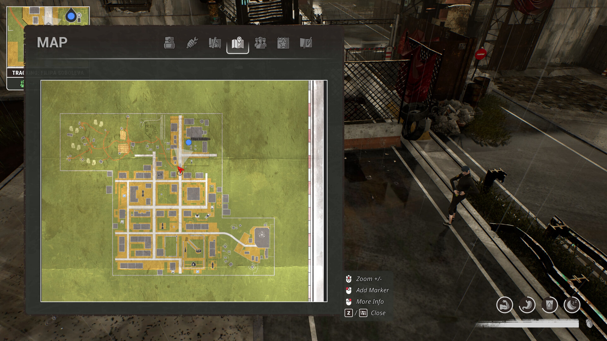Image resolution: width=607 pixels, height=341 pixels.
Task: Open the community people tab
Action: click(x=261, y=43)
